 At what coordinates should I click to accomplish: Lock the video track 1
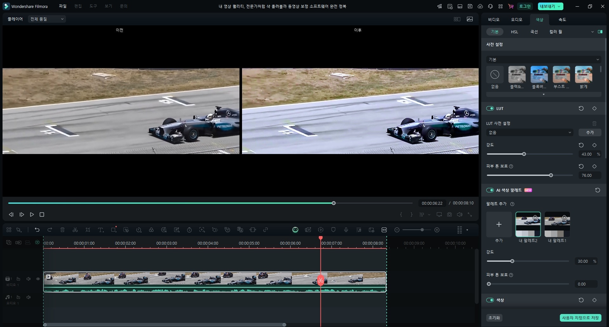pyautogui.click(x=18, y=279)
